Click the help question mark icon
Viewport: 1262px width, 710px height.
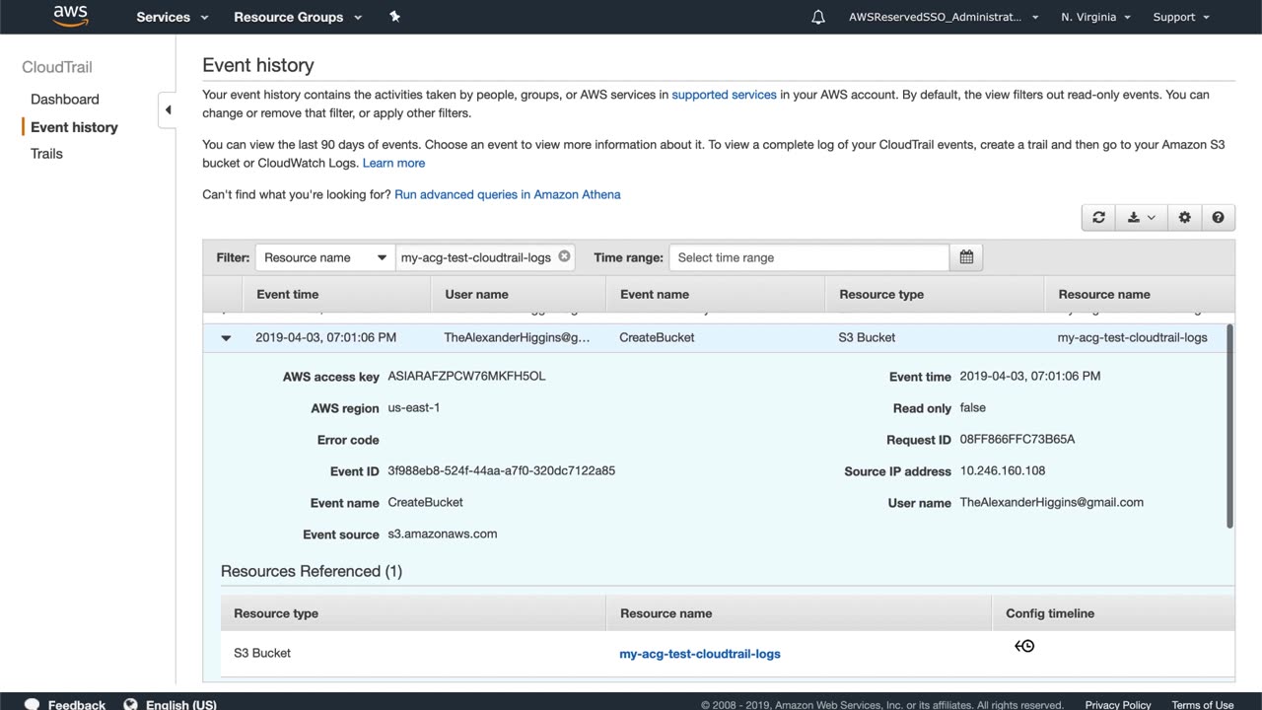point(1218,218)
